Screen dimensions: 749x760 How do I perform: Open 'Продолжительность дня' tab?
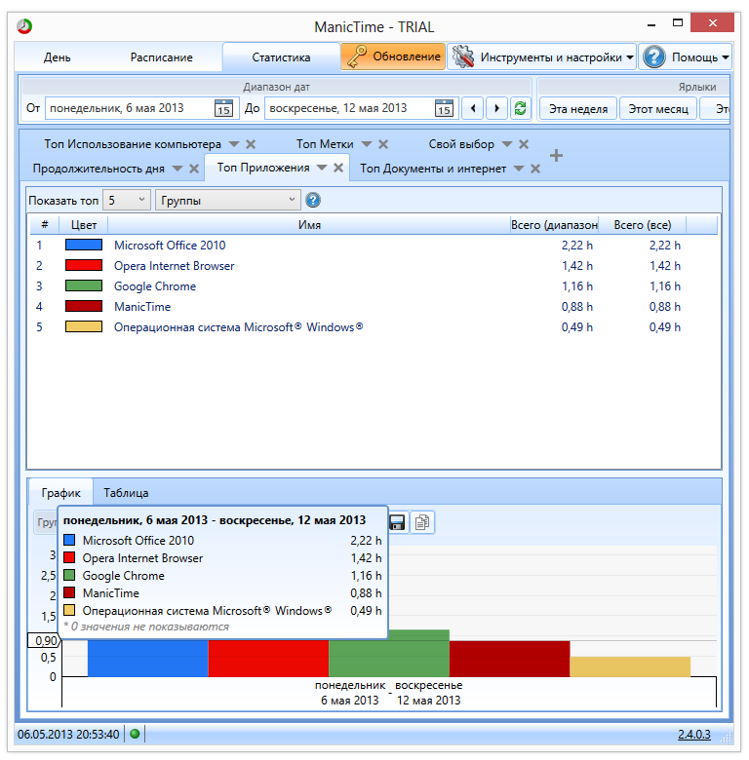(99, 169)
